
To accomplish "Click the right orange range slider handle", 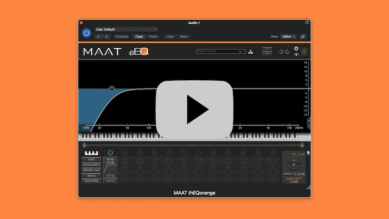I will click(x=302, y=145).
